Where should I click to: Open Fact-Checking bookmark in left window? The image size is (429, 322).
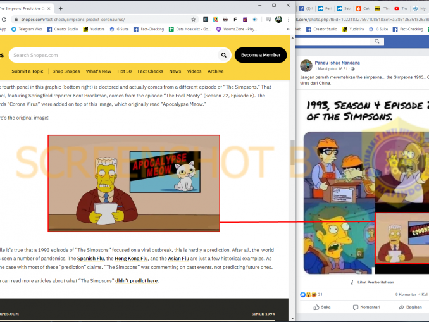[149, 29]
